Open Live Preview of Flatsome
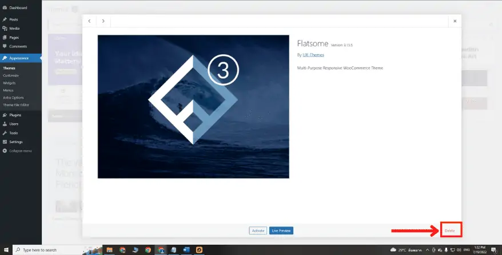 [281, 230]
